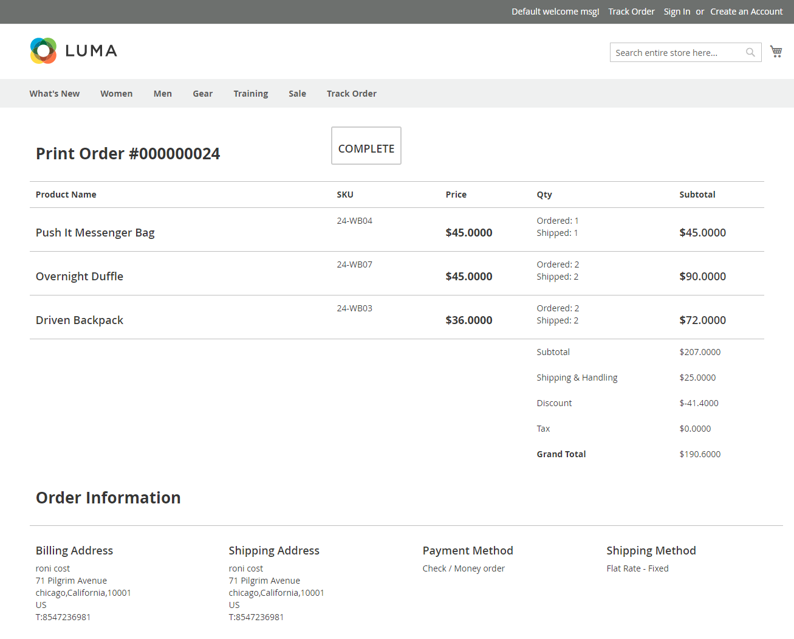Viewport: 794px width, 639px height.
Task: Click the Grand Total amount $190.6000
Action: 700,454
